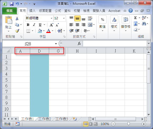The width and height of the screenshot is (153, 129).
Task: Click the AutoSum sigma icon
Action: click(x=135, y=18)
